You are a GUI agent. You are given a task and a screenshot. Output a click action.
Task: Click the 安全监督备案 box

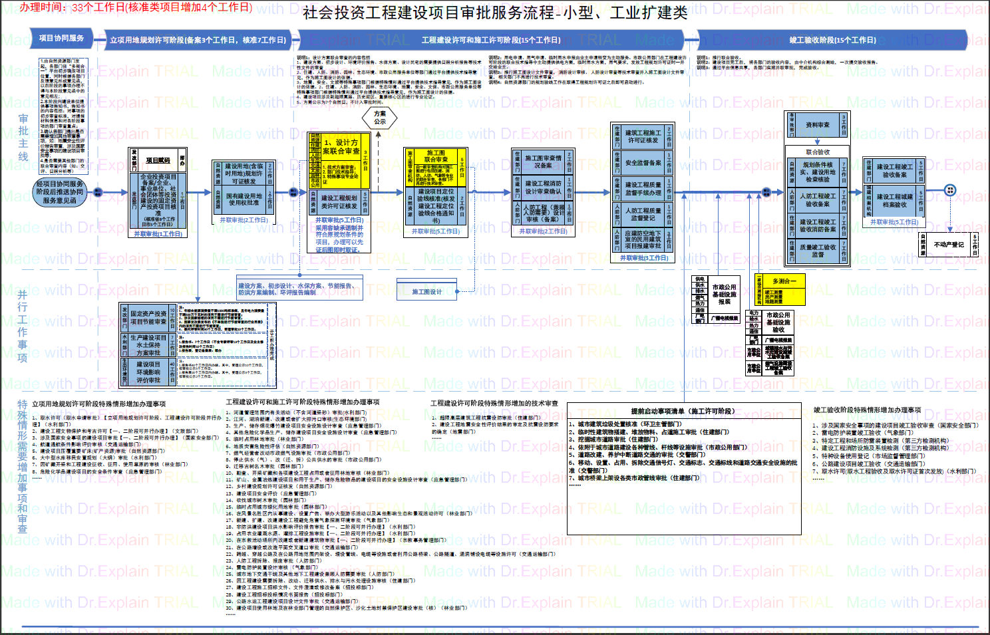point(643,163)
